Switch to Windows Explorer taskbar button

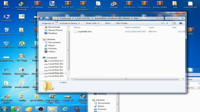point(52,109)
